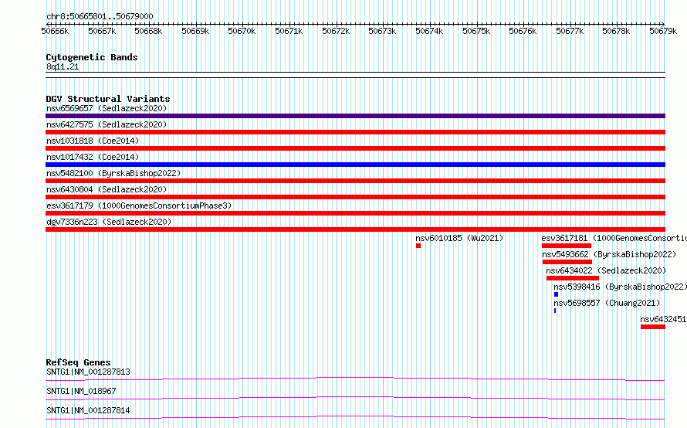Screen dimensions: 687x428
Task: Open esv3617179 (1000GenomesConsortiumPhase3) label
Action: click(x=139, y=206)
